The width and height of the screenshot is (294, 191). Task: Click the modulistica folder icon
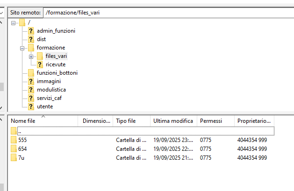[x=31, y=90]
